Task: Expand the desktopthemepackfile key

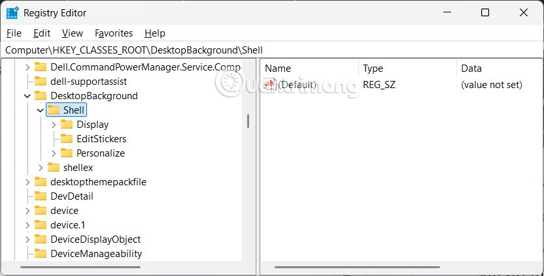Action: tap(27, 182)
